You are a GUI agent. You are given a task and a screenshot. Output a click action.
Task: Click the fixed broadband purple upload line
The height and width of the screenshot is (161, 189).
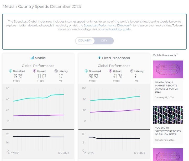click(115, 111)
